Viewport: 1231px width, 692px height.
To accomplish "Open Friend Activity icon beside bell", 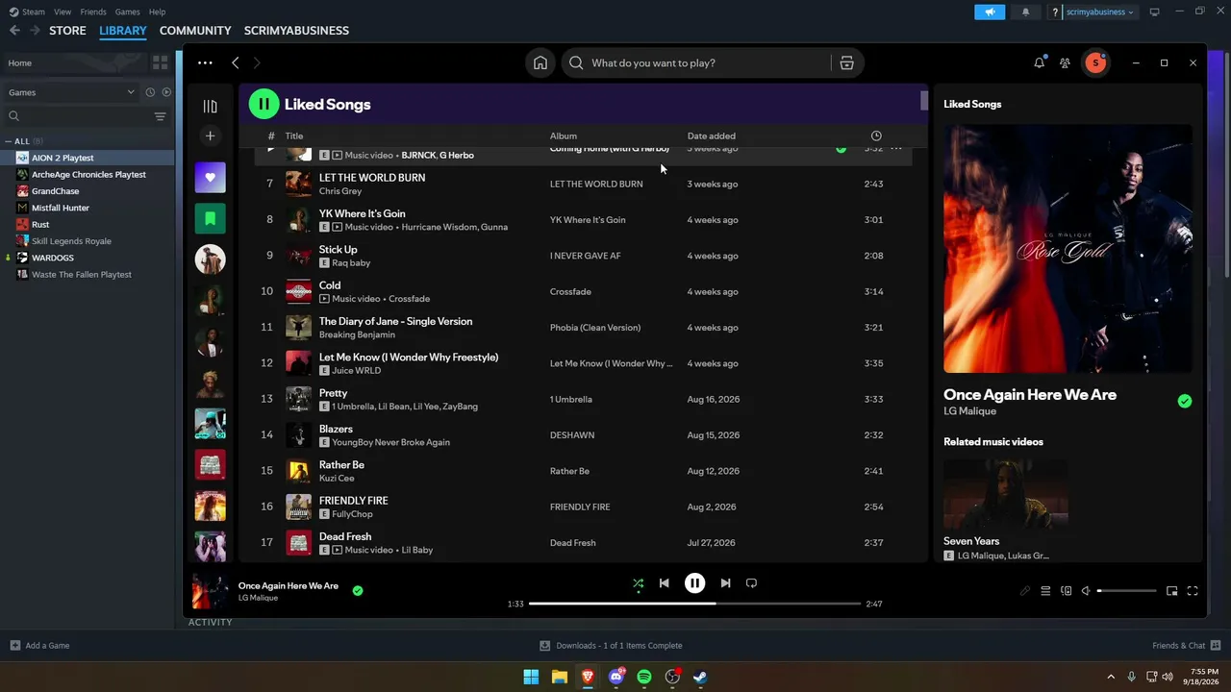I will tap(1065, 62).
